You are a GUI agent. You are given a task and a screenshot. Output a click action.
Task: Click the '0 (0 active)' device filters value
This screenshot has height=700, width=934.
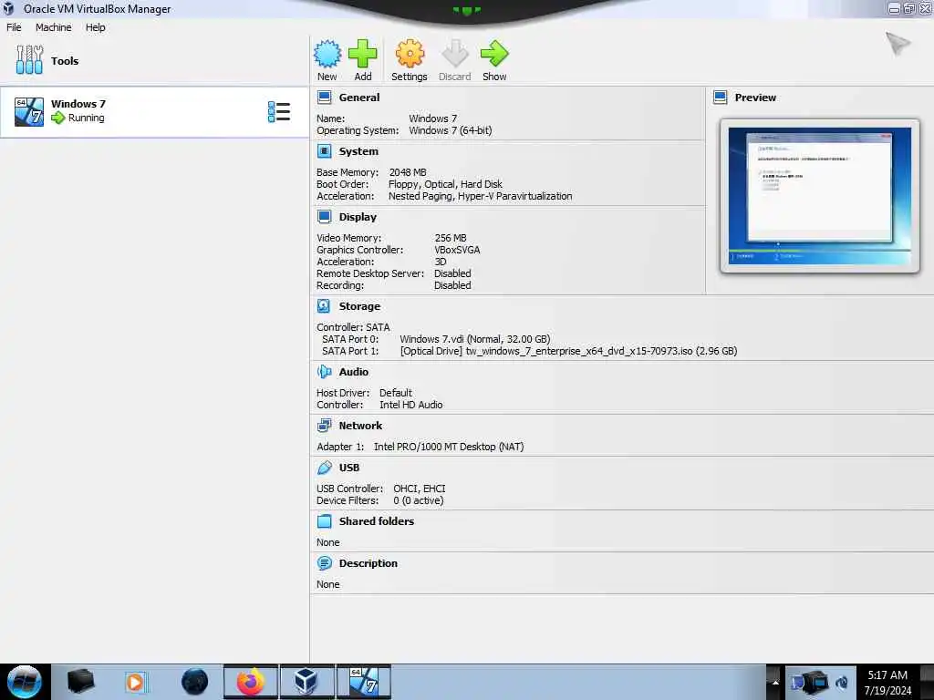coord(418,500)
